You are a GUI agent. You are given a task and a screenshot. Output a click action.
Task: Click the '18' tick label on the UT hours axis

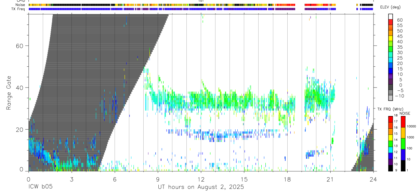(x=287, y=179)
